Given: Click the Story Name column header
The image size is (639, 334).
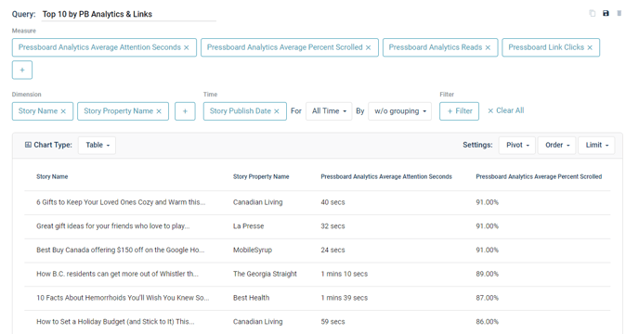Looking at the screenshot, I should [52, 176].
